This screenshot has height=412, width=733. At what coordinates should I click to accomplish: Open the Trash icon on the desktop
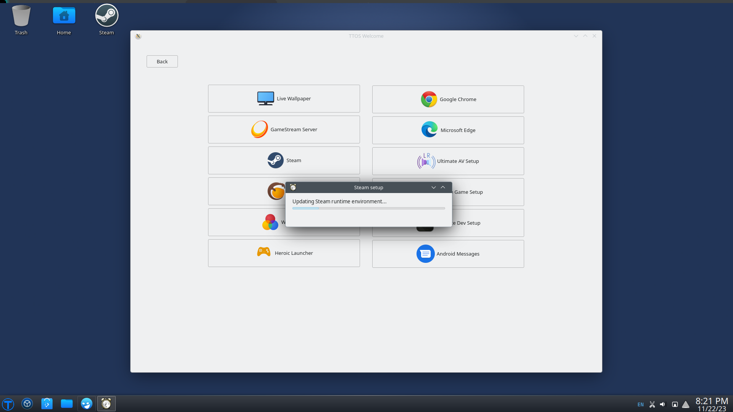click(21, 20)
